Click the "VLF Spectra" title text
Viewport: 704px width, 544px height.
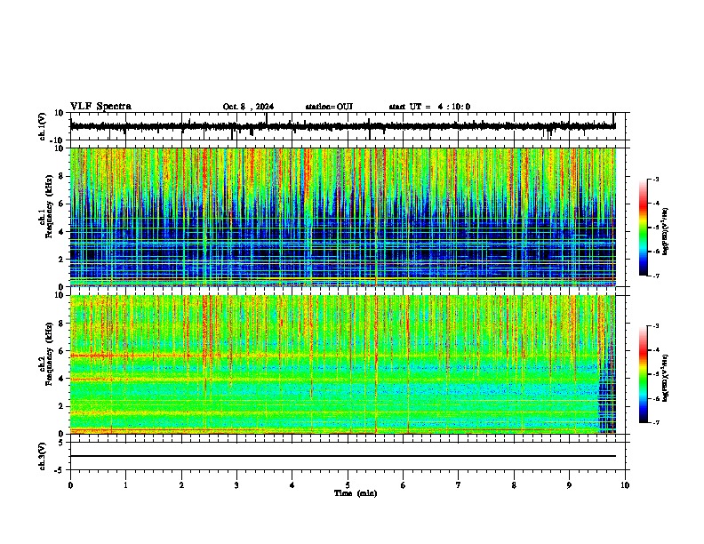pos(100,107)
